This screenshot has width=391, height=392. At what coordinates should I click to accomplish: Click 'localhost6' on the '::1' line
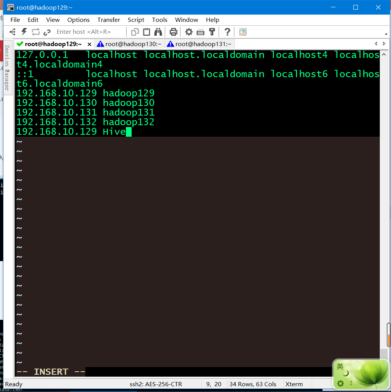click(299, 74)
